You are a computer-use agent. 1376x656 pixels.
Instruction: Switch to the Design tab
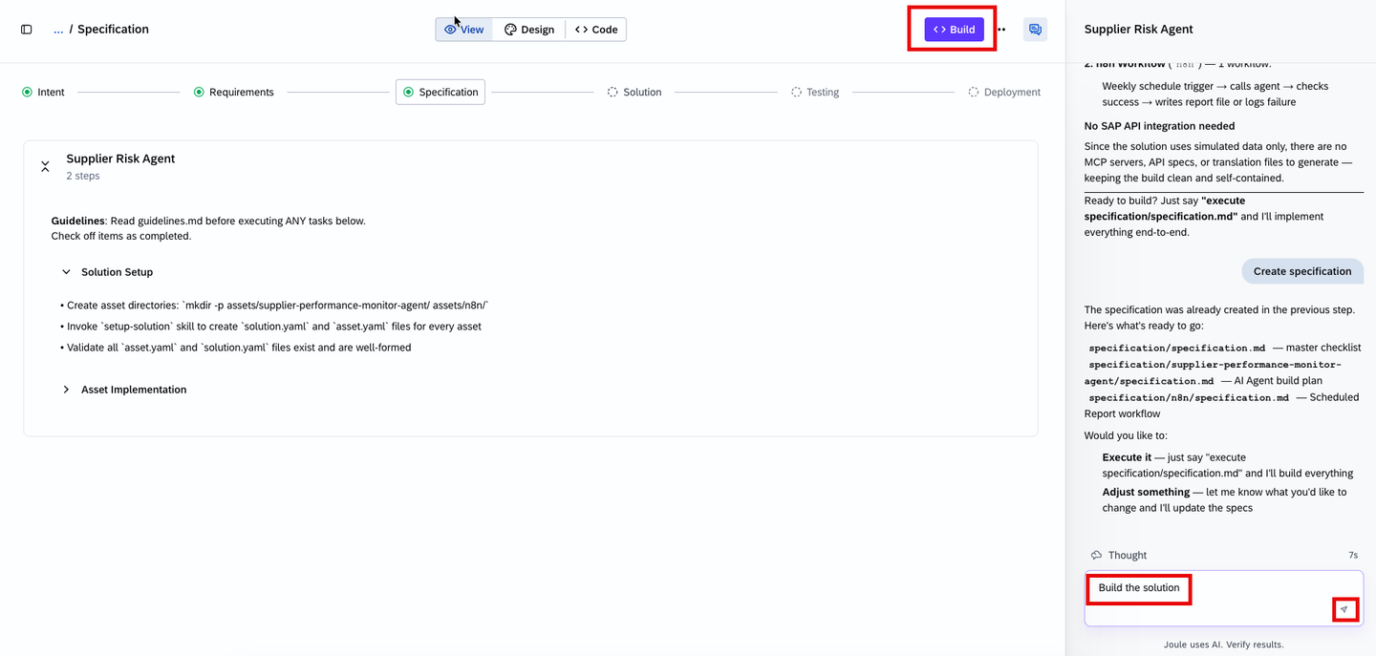click(529, 30)
